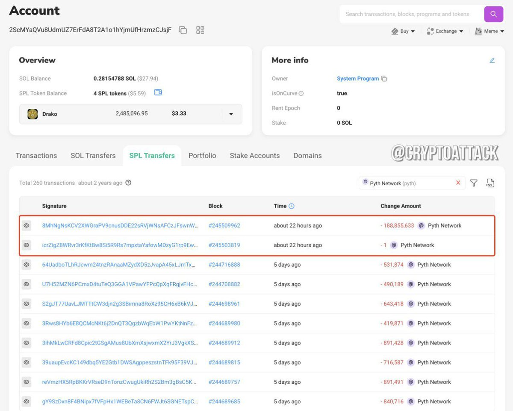Select the SPL Transfers tab
Screen dimensions: 513x411
pyautogui.click(x=152, y=156)
